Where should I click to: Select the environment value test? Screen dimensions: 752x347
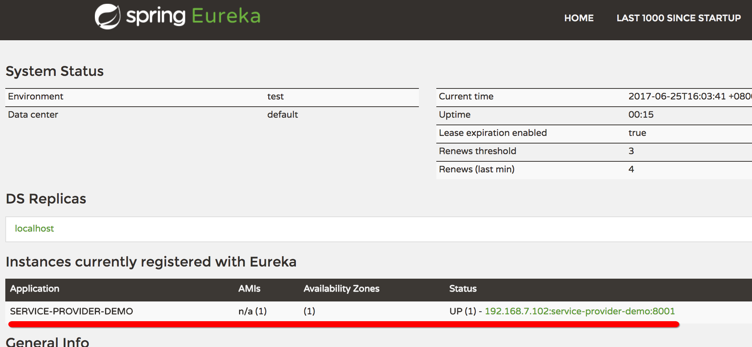pos(275,96)
